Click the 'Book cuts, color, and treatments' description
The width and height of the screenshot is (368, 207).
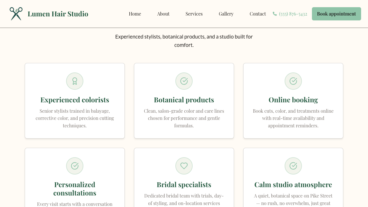click(x=293, y=118)
